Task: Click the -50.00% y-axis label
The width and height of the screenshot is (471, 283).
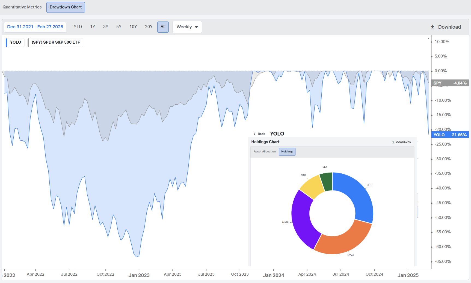Action: [x=443, y=218]
